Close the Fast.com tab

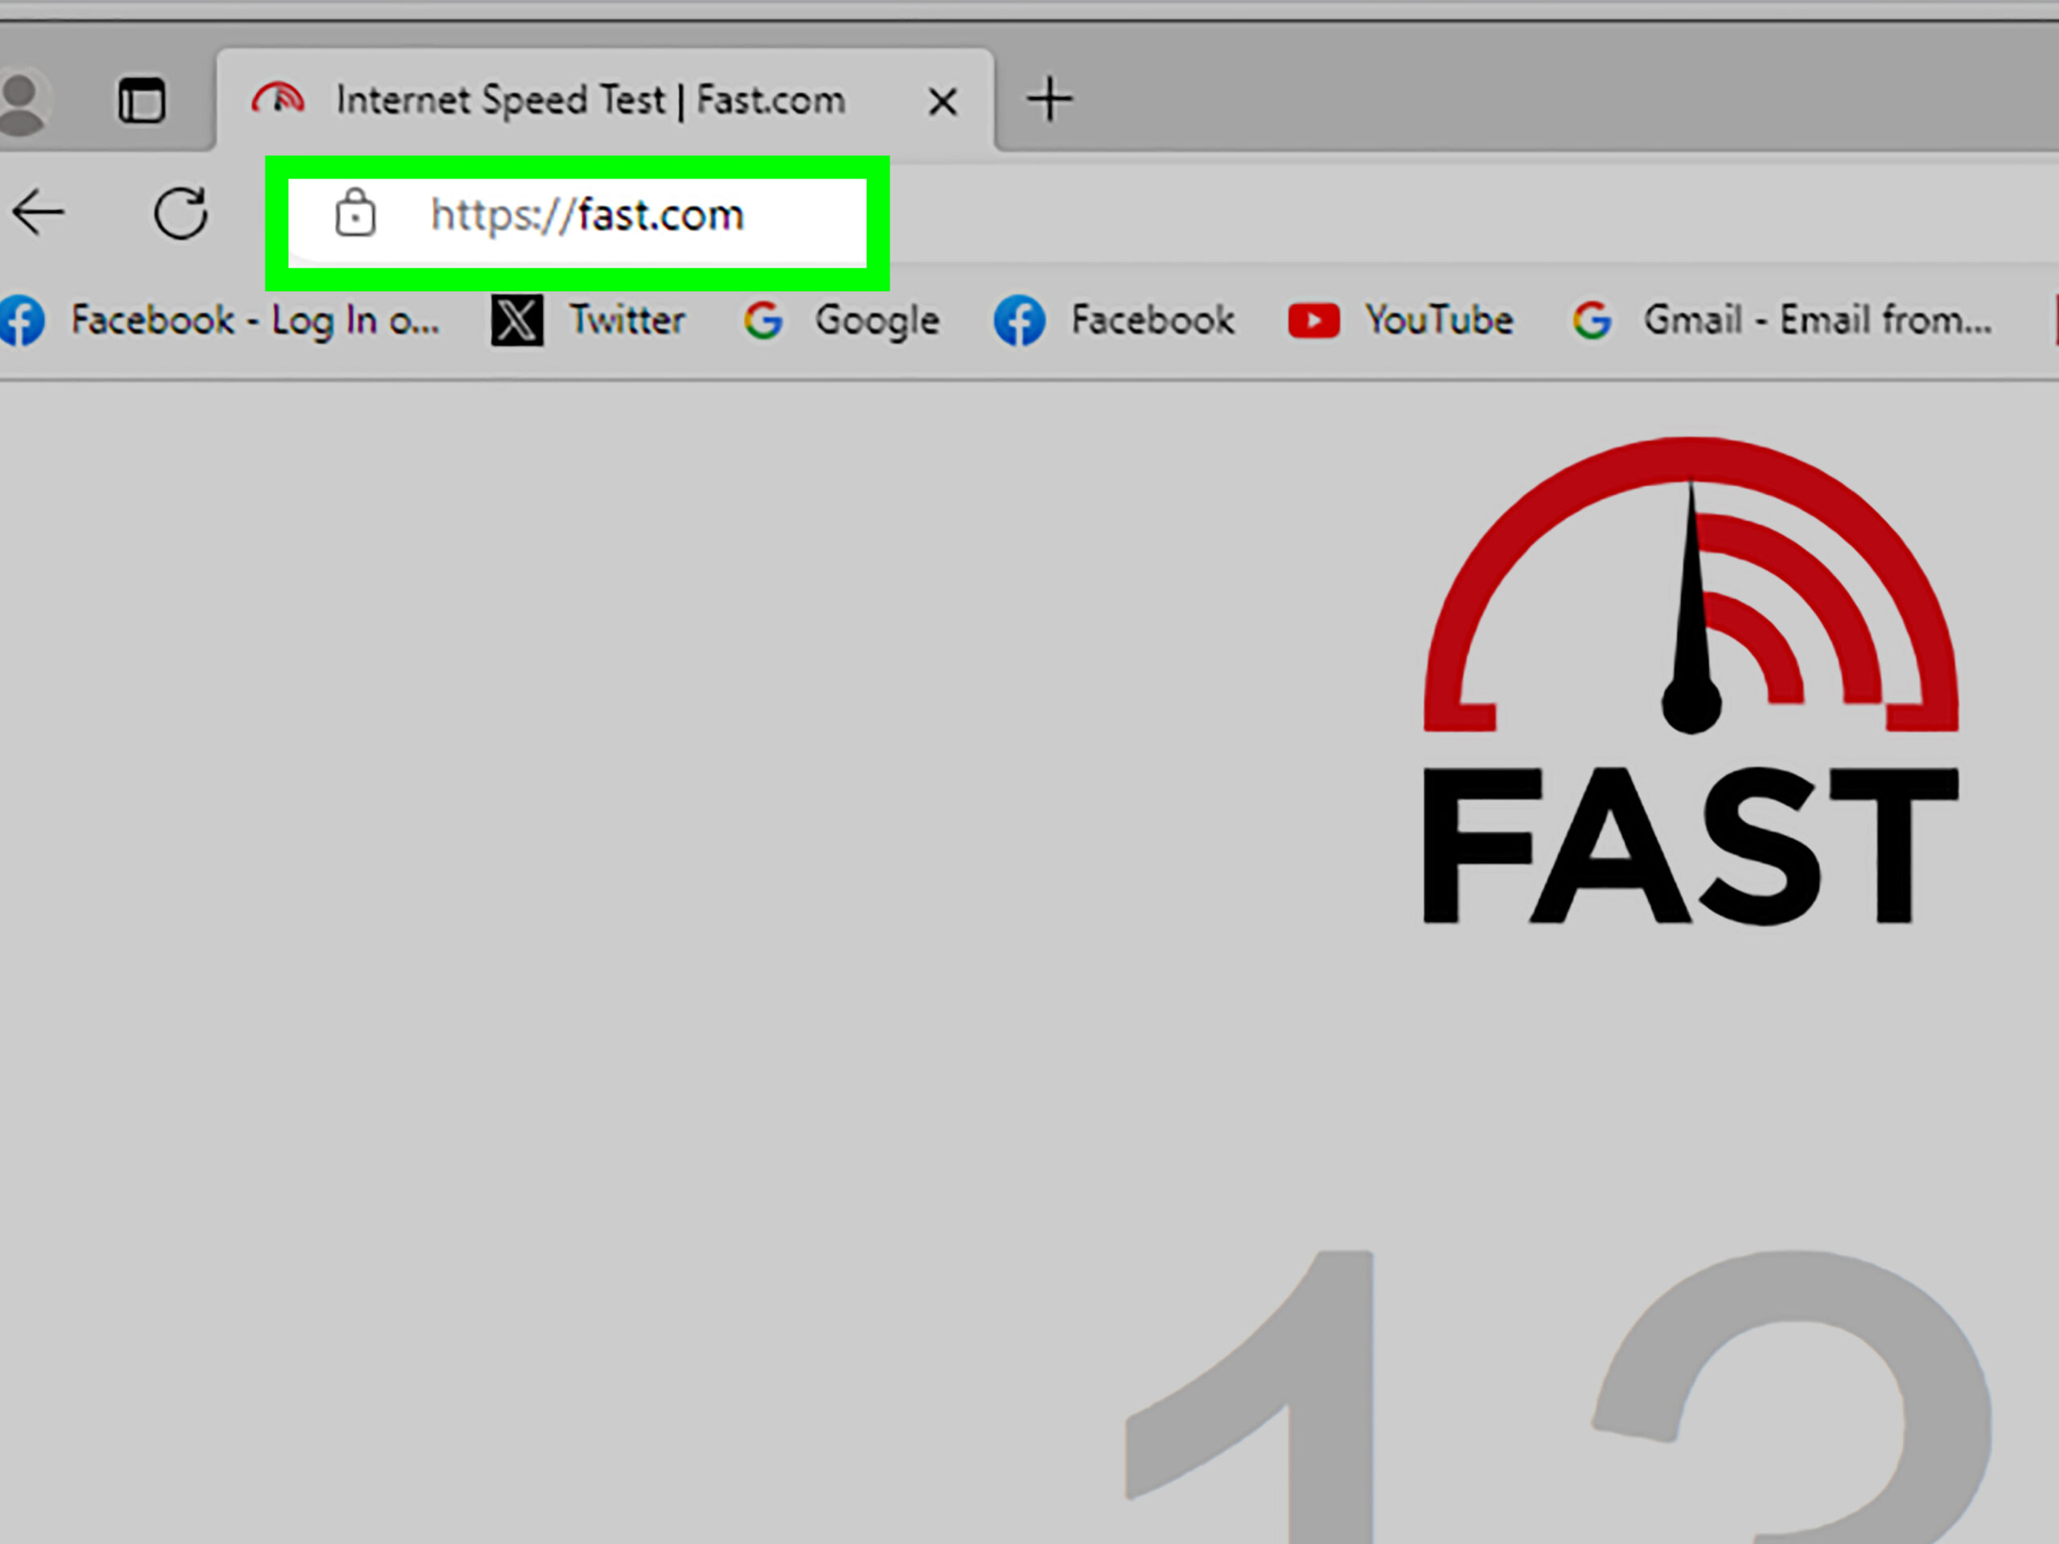coord(942,101)
